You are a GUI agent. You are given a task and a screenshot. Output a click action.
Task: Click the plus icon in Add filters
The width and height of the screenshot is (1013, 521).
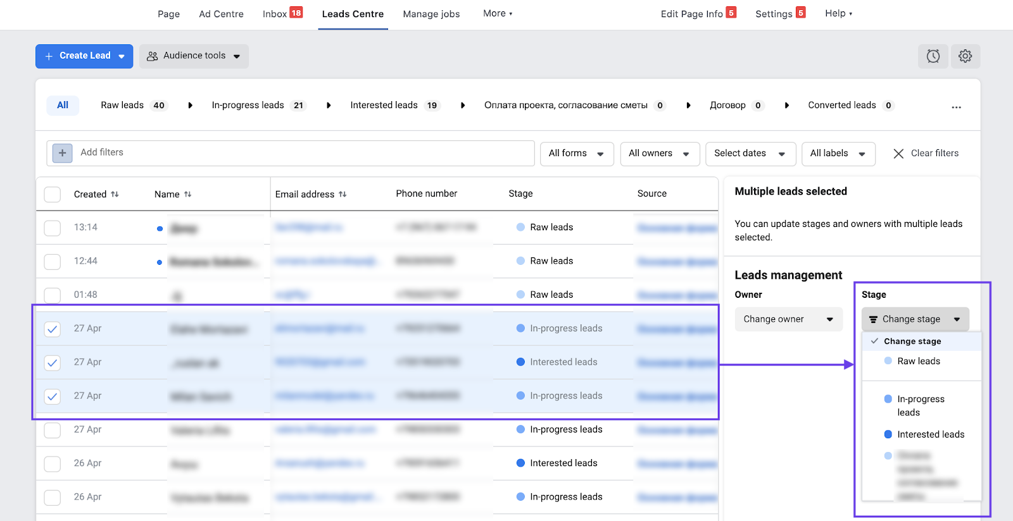click(x=62, y=153)
